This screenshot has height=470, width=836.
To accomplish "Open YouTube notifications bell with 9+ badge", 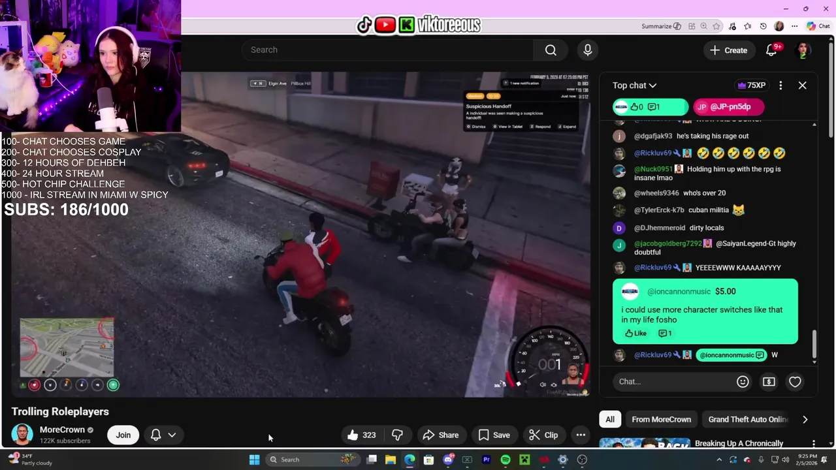I will (x=771, y=50).
